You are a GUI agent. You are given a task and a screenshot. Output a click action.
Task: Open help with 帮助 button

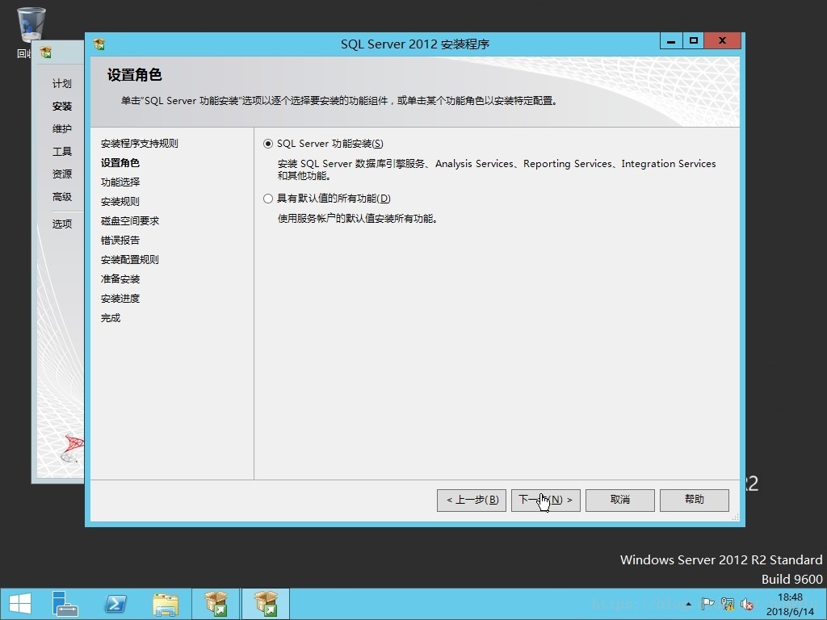point(694,500)
